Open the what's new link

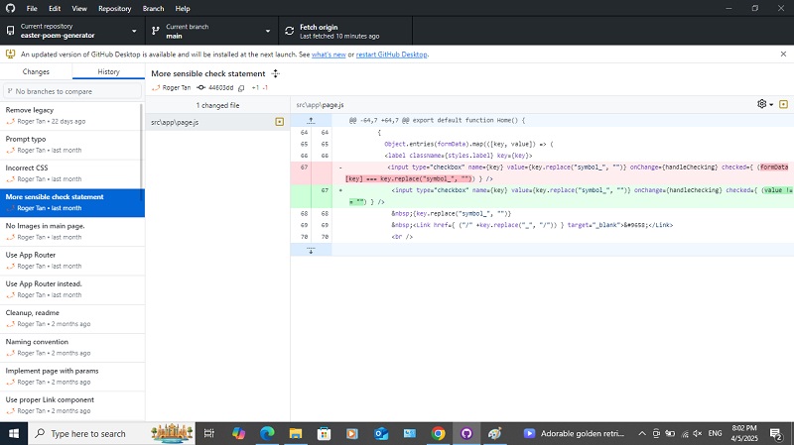pyautogui.click(x=329, y=55)
